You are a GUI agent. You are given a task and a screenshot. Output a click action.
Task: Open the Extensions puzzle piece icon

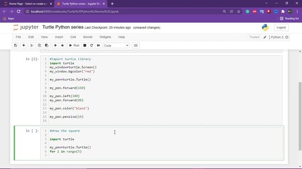coord(283,11)
